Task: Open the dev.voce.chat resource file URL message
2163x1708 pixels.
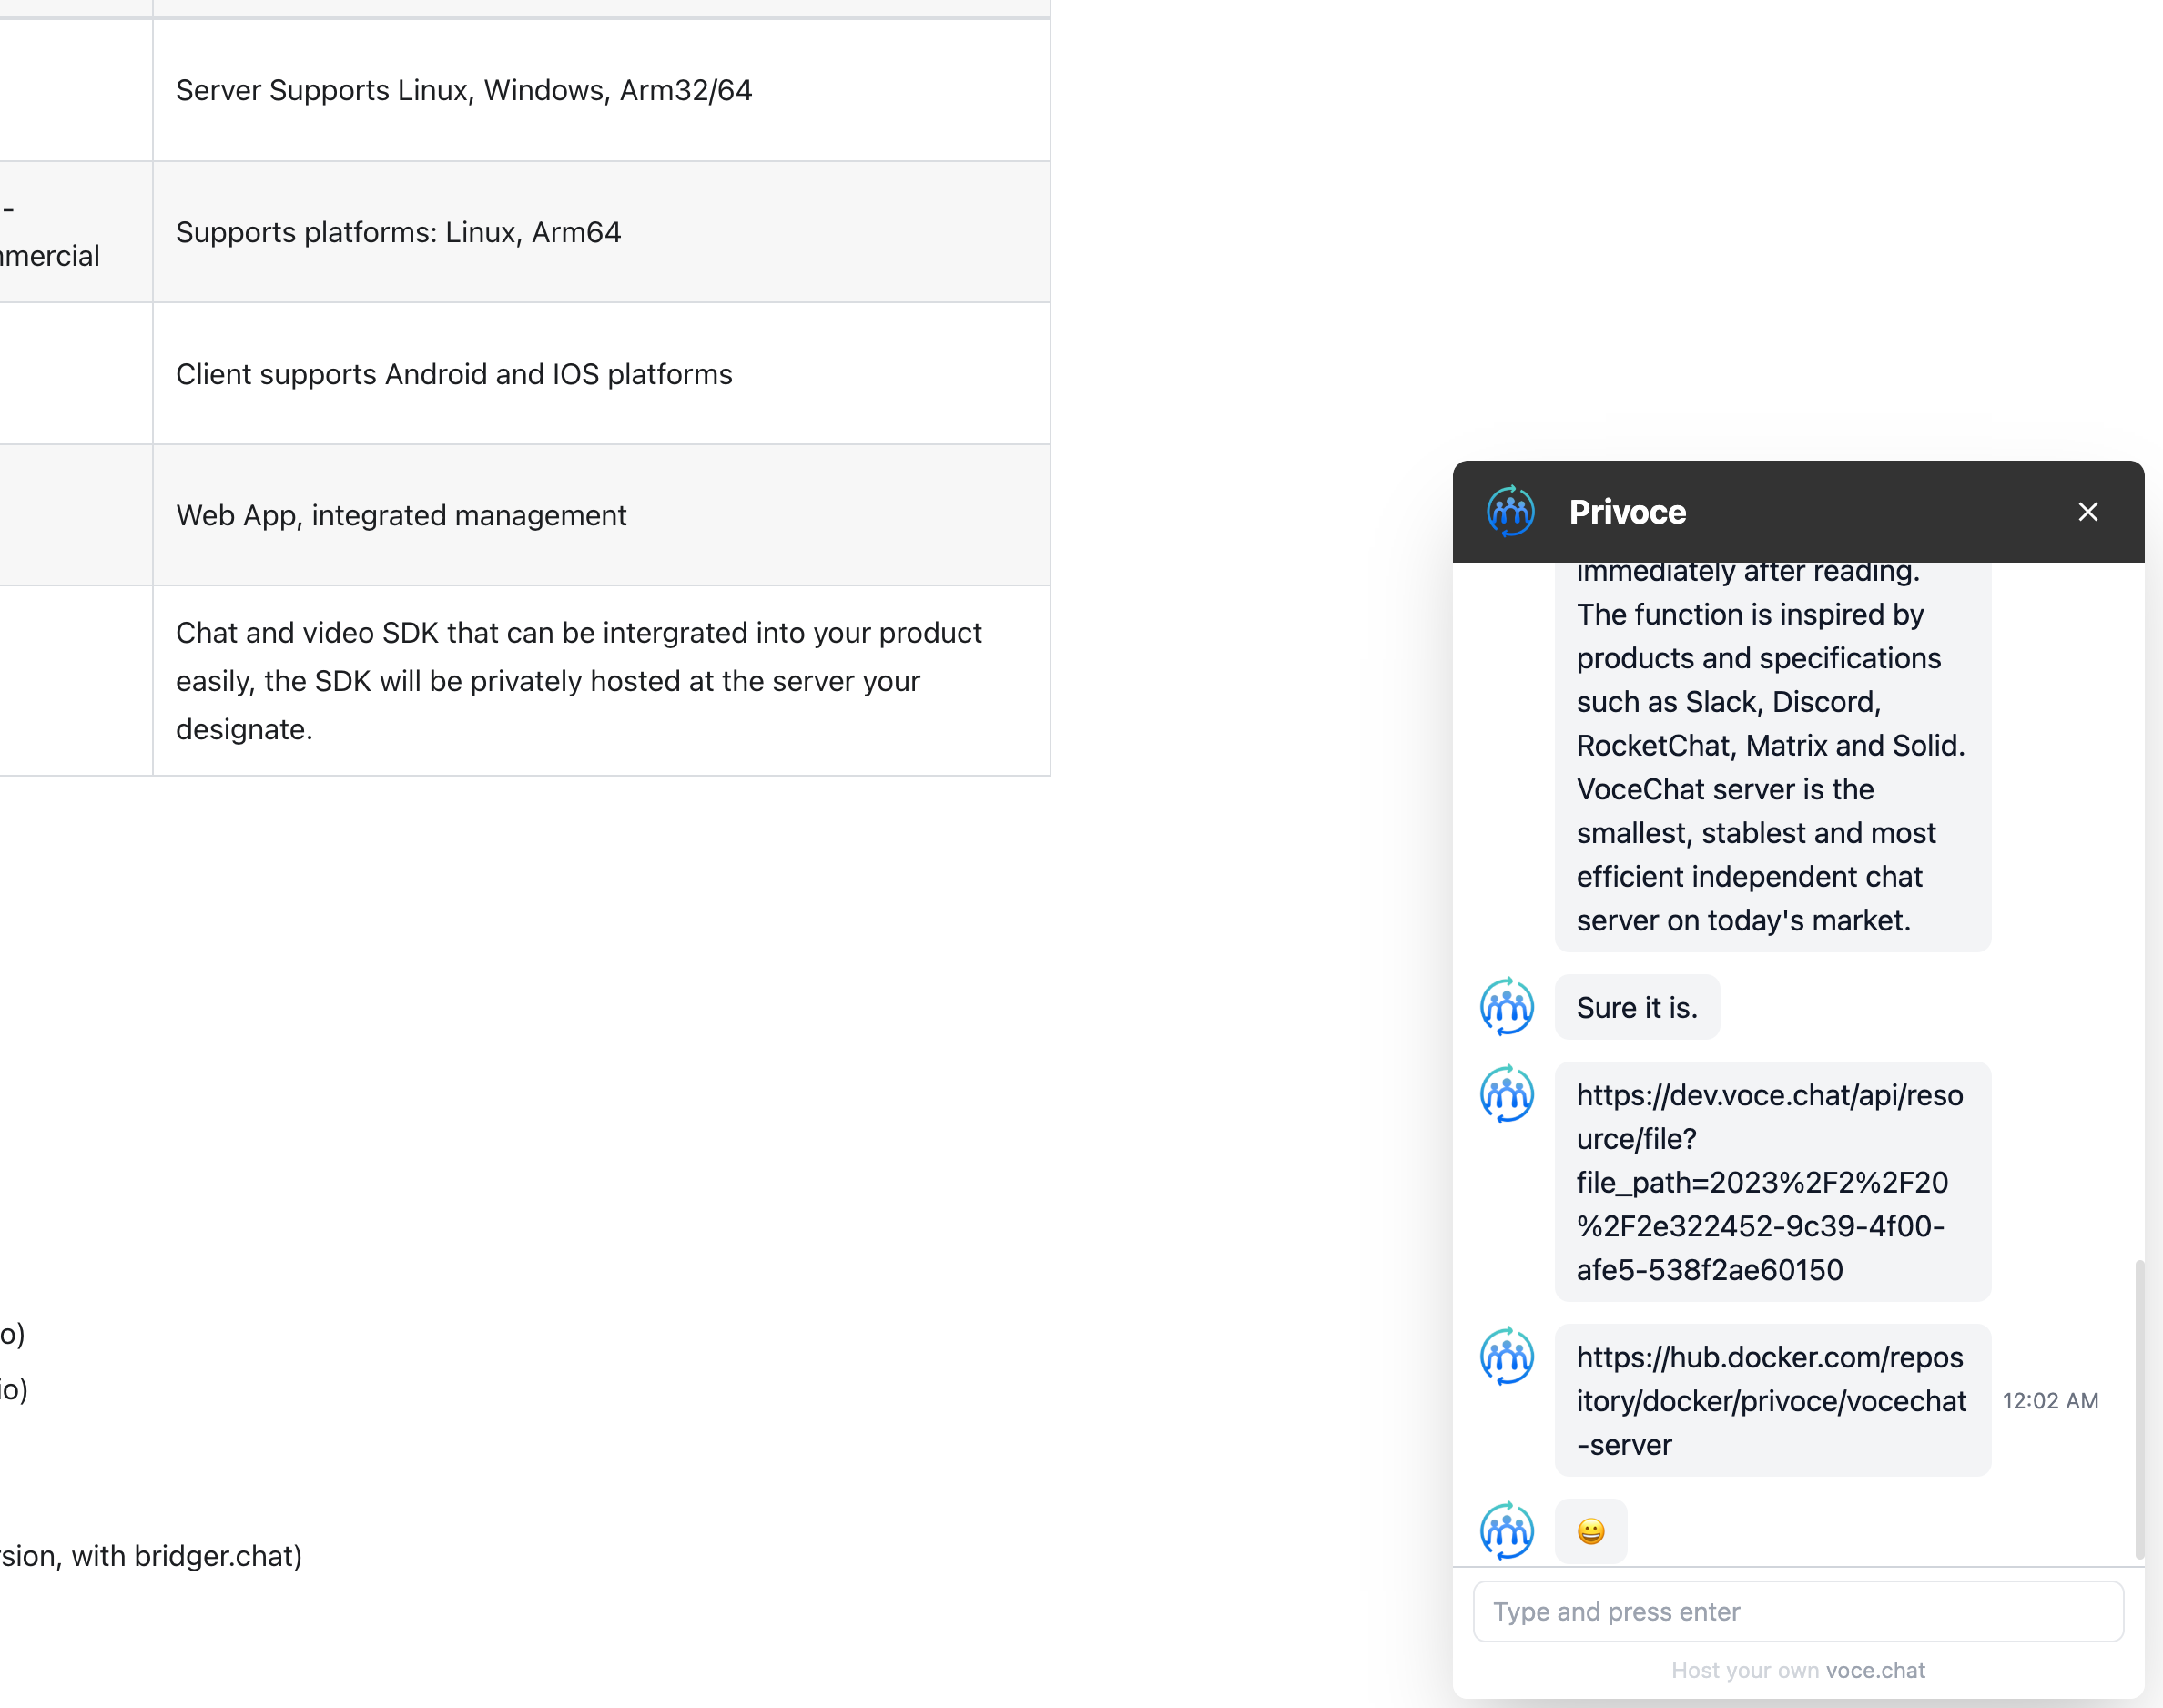Action: point(1772,1182)
